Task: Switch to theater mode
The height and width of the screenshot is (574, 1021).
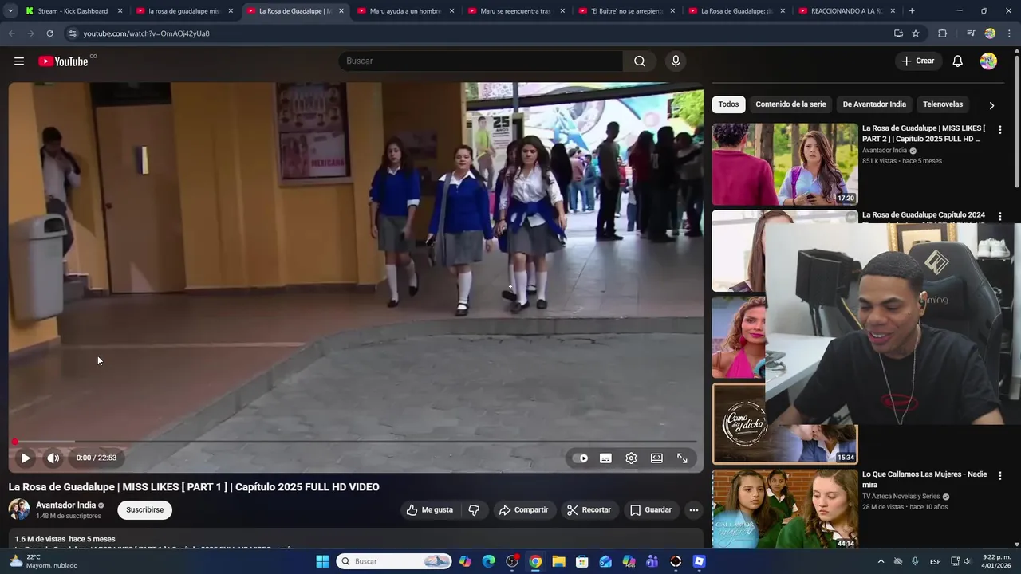Action: [x=656, y=458]
